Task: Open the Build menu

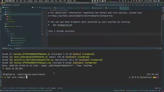Action: pyautogui.click(x=52, y=1)
